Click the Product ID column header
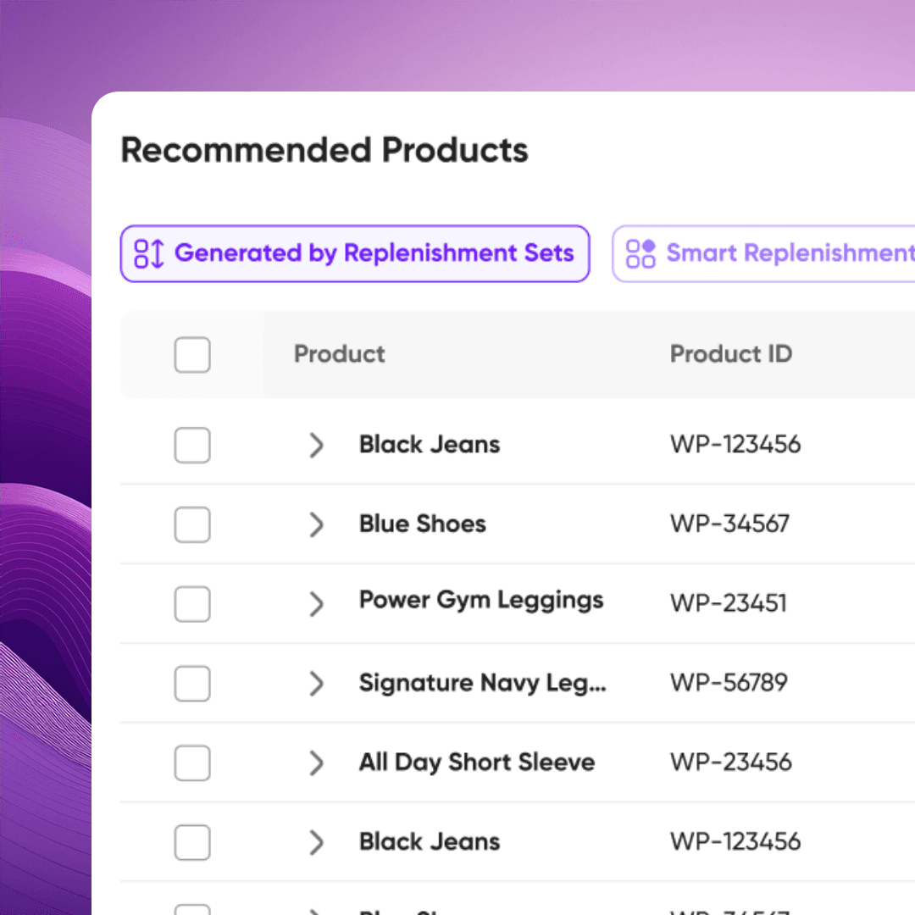Screen dimensions: 915x915 click(730, 353)
